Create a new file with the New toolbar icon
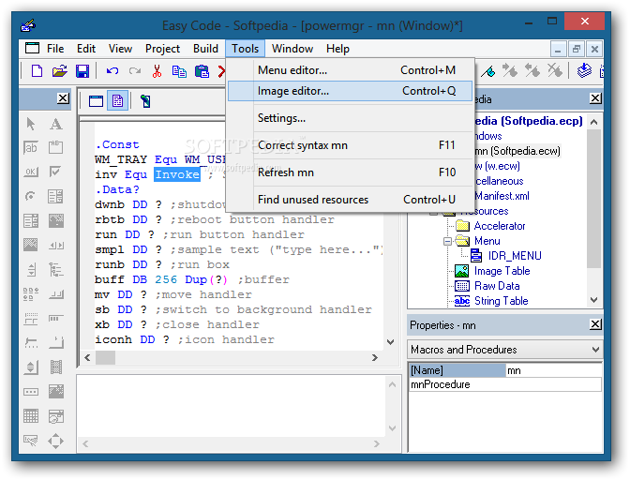This screenshot has width=630, height=480. [x=37, y=71]
